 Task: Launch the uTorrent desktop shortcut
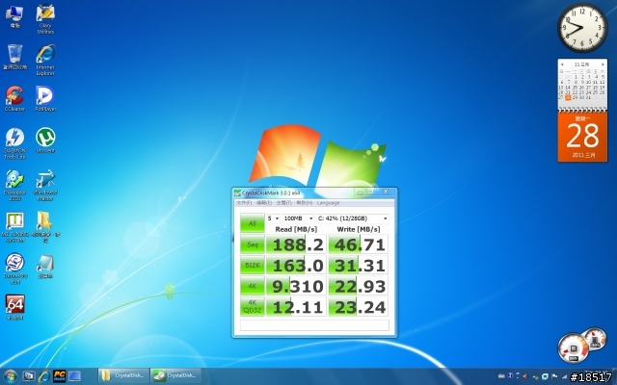45,141
